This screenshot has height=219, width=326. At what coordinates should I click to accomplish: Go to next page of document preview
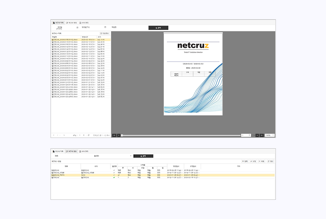coord(257,135)
